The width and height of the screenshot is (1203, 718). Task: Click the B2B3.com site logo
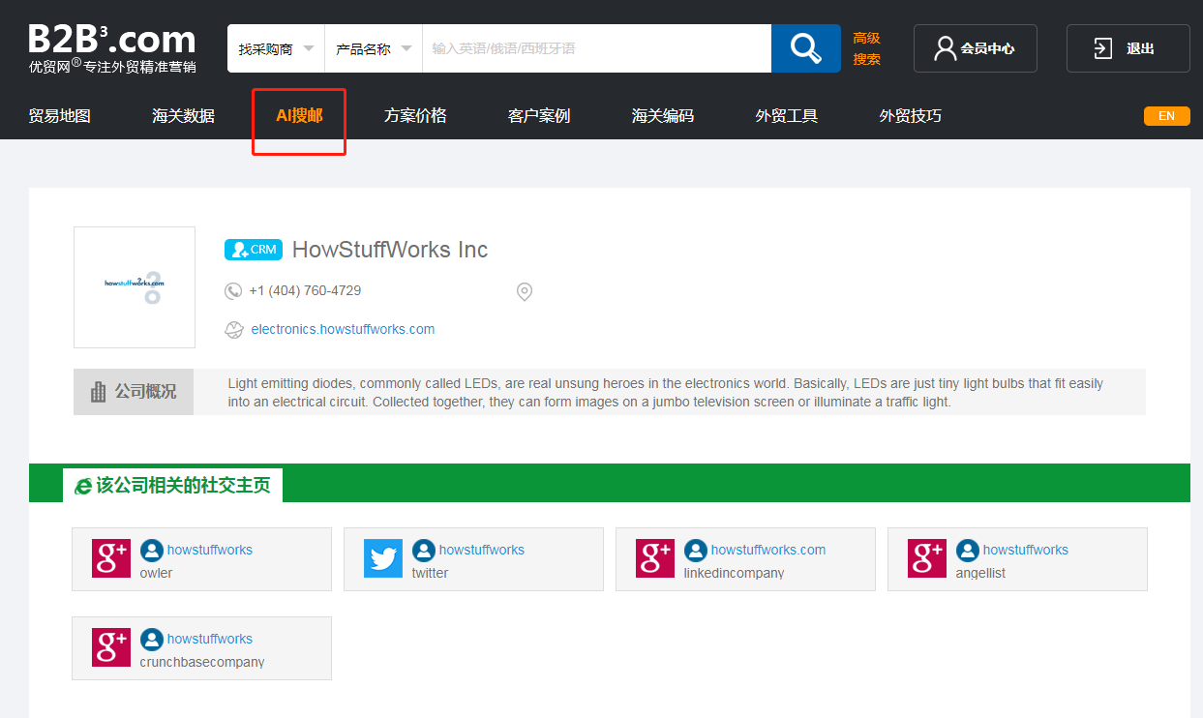tap(112, 48)
